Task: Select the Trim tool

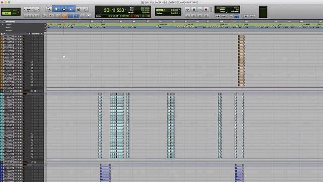Action: click(56, 9)
